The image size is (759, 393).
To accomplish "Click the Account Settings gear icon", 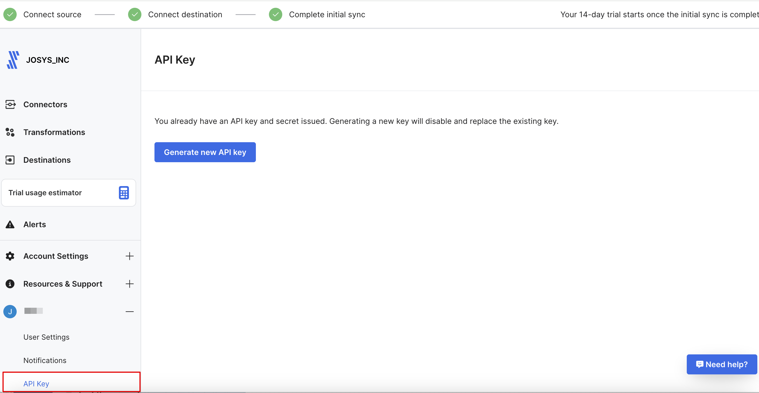I will [x=10, y=256].
